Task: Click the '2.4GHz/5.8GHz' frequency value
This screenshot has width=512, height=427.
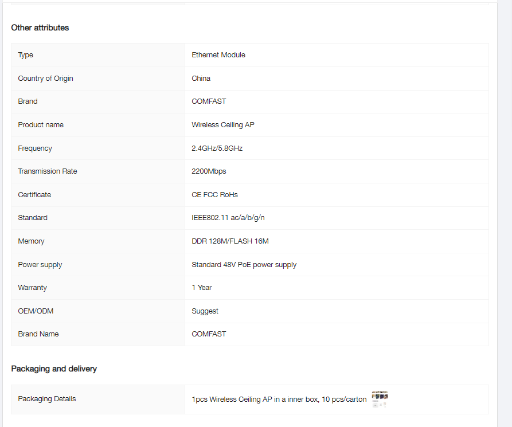Action: pos(217,148)
